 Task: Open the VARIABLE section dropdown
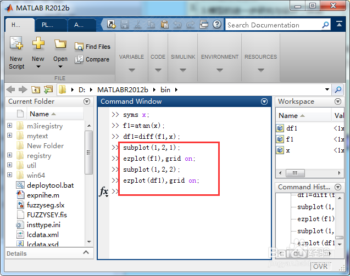coord(132,70)
